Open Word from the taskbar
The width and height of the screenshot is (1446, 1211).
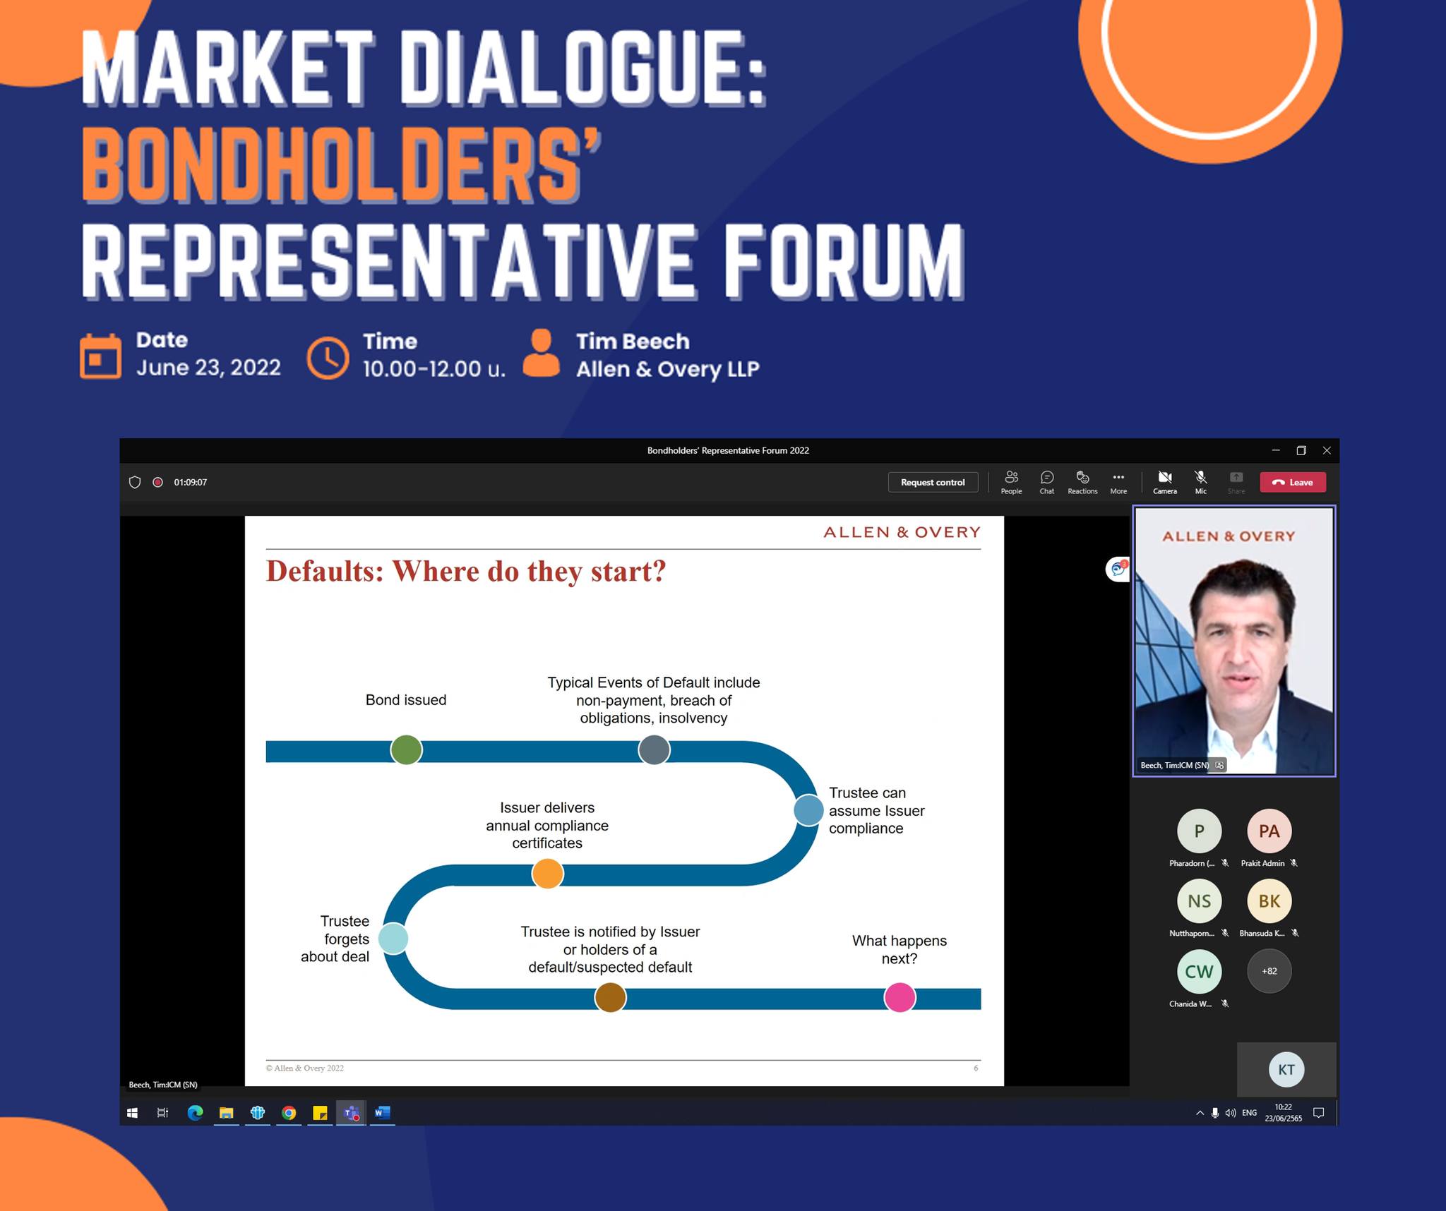pyautogui.click(x=382, y=1113)
